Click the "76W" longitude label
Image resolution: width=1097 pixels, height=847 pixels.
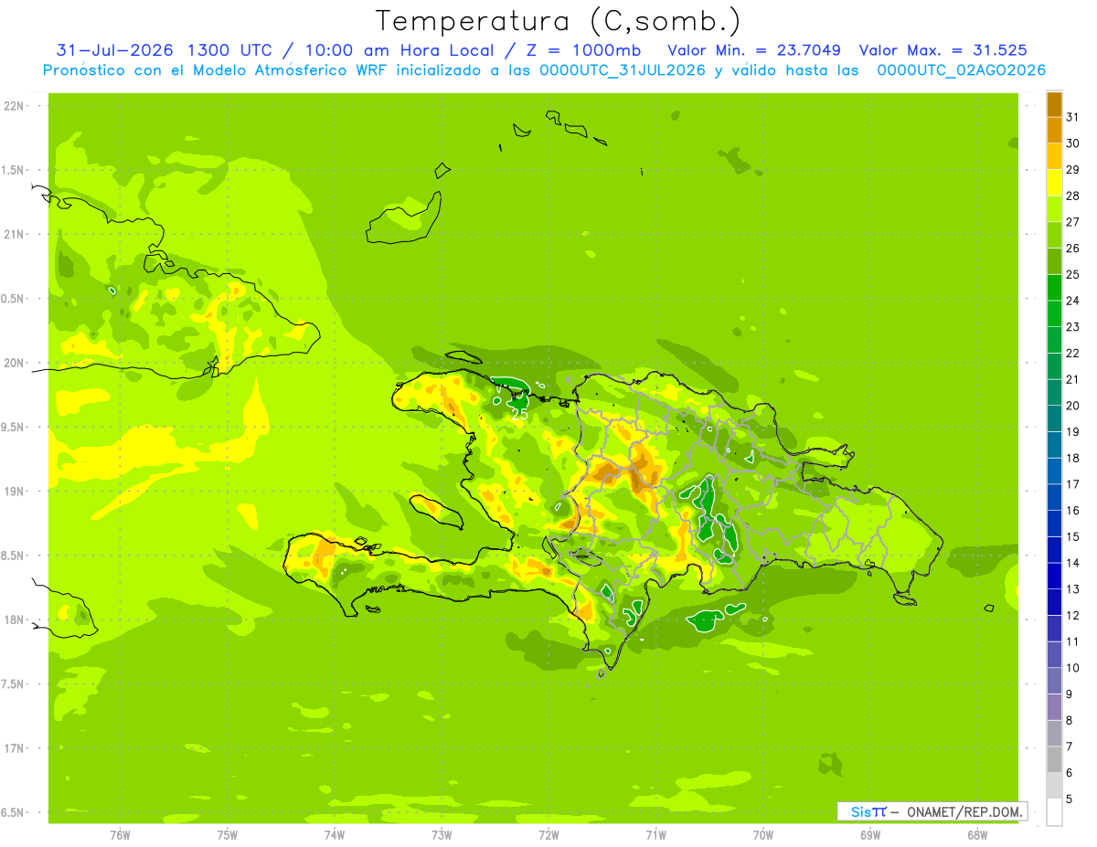pyautogui.click(x=120, y=834)
